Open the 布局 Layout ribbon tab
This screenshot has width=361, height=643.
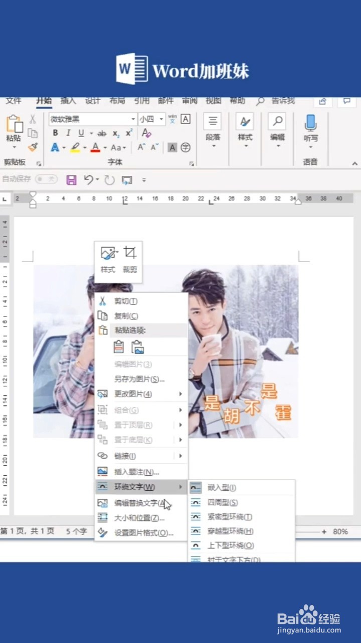(x=117, y=100)
